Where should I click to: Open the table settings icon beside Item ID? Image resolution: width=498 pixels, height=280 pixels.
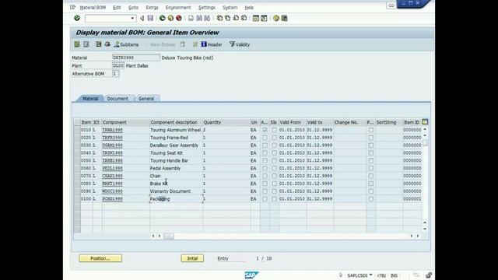[x=425, y=122]
